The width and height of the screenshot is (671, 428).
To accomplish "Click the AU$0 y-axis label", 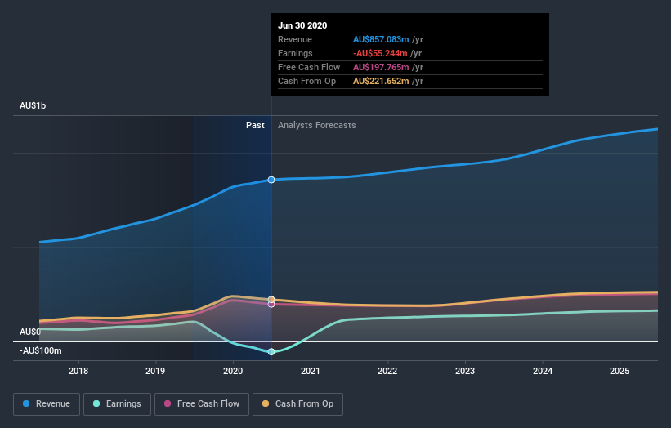I will [x=30, y=332].
